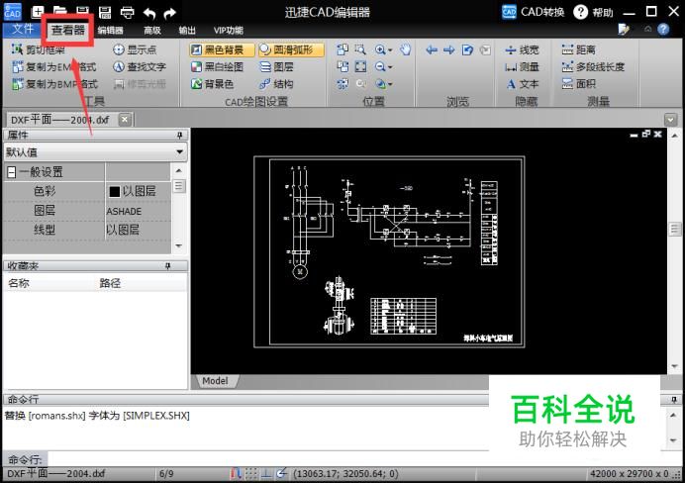Image resolution: width=685 pixels, height=483 pixels.
Task: Switch to the 高级 advanced tab
Action: [x=152, y=30]
